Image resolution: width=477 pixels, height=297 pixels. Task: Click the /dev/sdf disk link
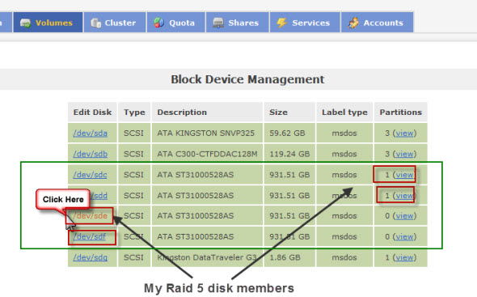point(90,236)
